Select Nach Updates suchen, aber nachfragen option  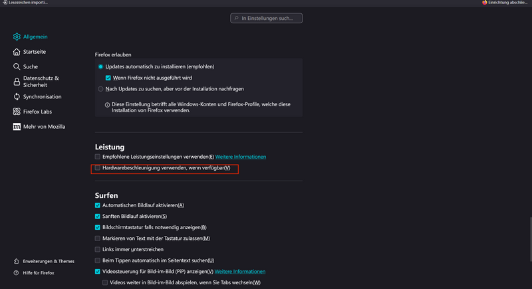coord(100,89)
